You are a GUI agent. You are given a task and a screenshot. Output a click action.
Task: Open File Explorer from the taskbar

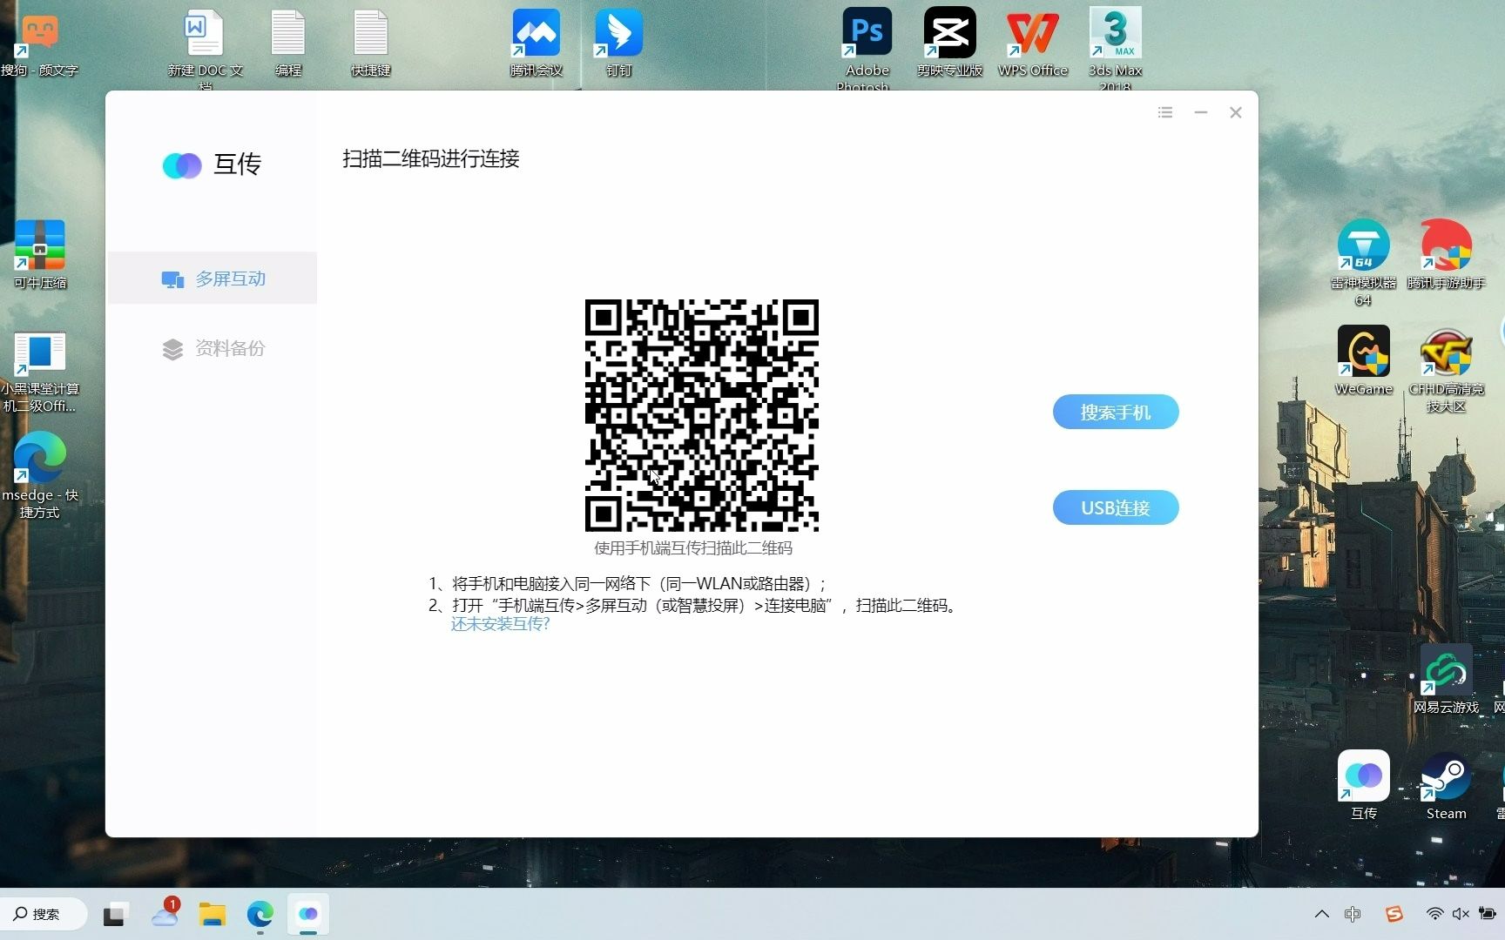pyautogui.click(x=212, y=915)
